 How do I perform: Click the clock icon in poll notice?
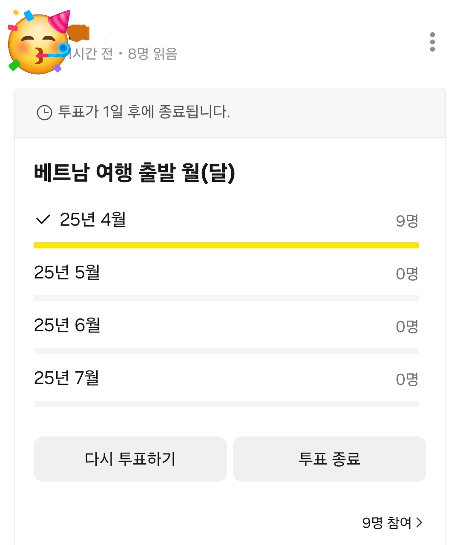tap(44, 113)
